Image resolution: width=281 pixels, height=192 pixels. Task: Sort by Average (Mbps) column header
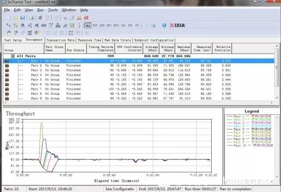click(151, 48)
